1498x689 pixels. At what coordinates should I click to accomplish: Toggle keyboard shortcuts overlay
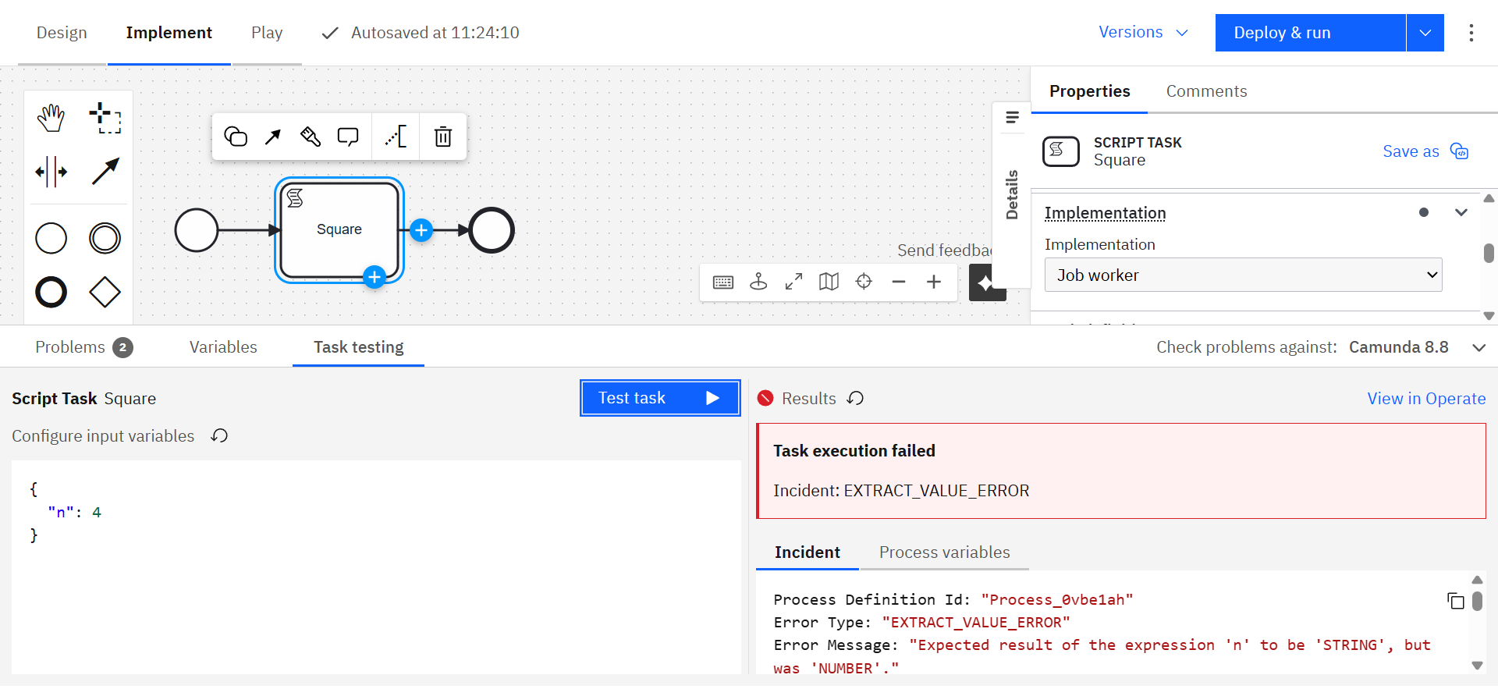pyautogui.click(x=723, y=282)
